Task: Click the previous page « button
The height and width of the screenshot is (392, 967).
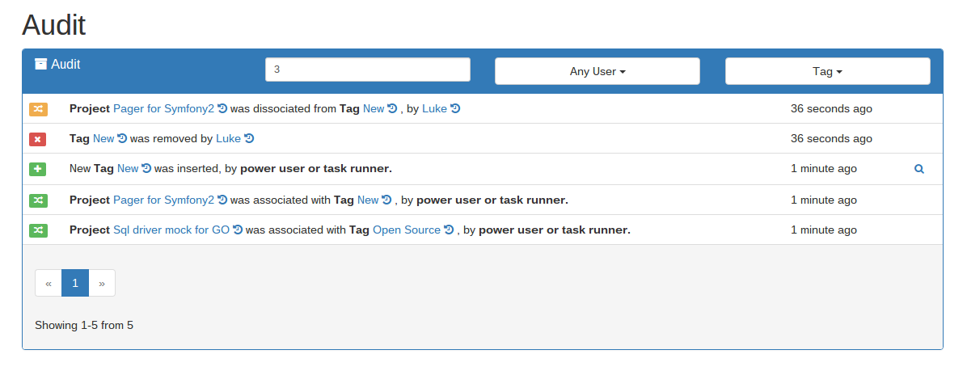Action: (49, 283)
